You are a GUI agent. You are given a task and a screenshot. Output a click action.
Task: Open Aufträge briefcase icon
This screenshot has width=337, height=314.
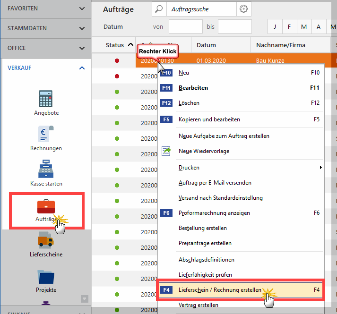pos(46,207)
